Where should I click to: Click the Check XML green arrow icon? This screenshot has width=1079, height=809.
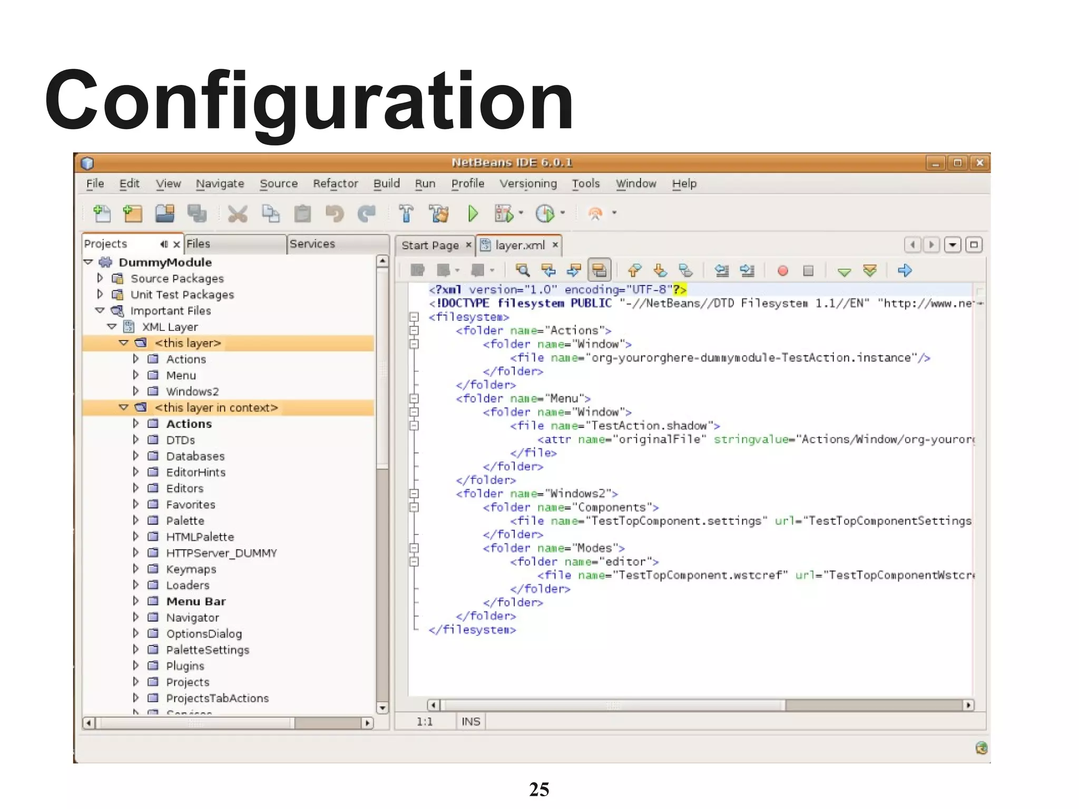coord(844,271)
